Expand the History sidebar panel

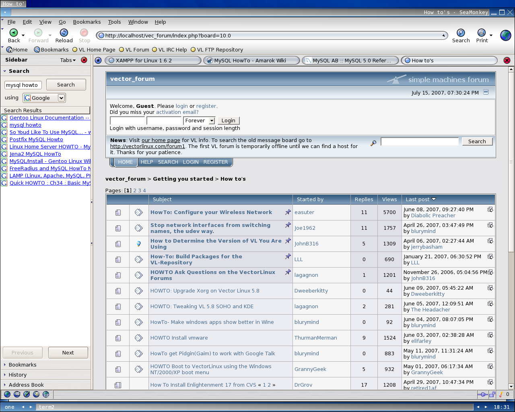[x=18, y=375]
